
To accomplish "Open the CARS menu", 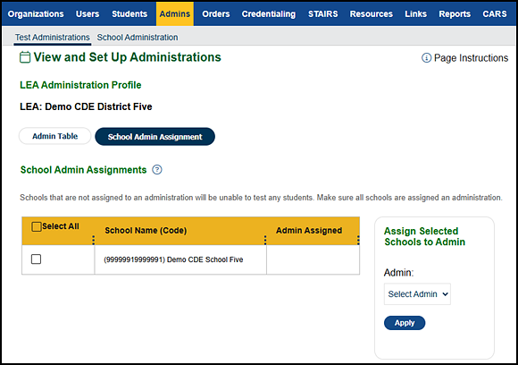I will click(495, 14).
